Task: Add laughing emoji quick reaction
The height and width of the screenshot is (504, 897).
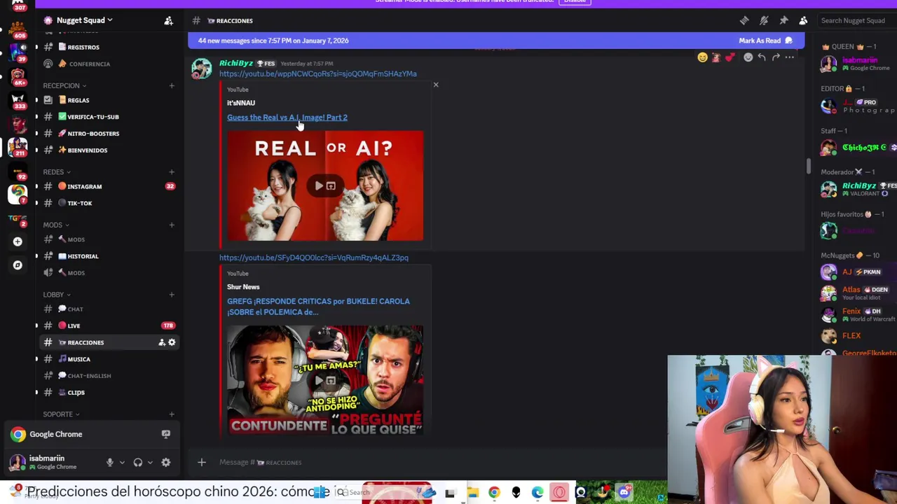Action: pyautogui.click(x=702, y=57)
